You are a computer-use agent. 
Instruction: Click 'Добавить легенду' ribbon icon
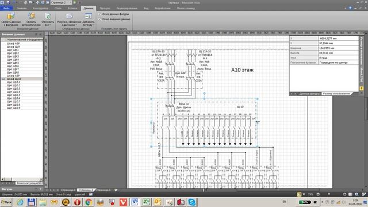click(89, 20)
